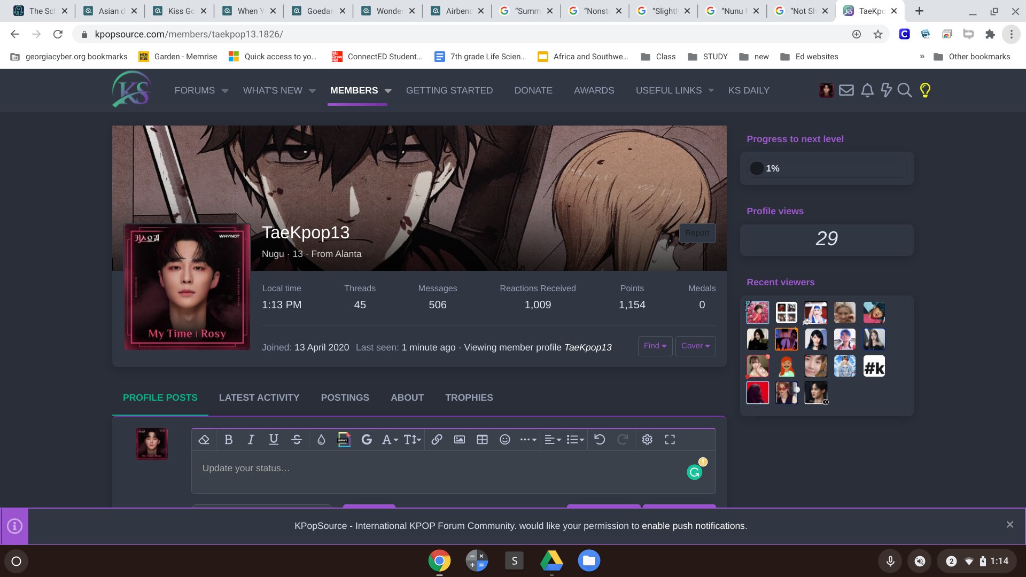This screenshot has width=1026, height=577.
Task: Switch to the Trophies tab
Action: coord(469,398)
